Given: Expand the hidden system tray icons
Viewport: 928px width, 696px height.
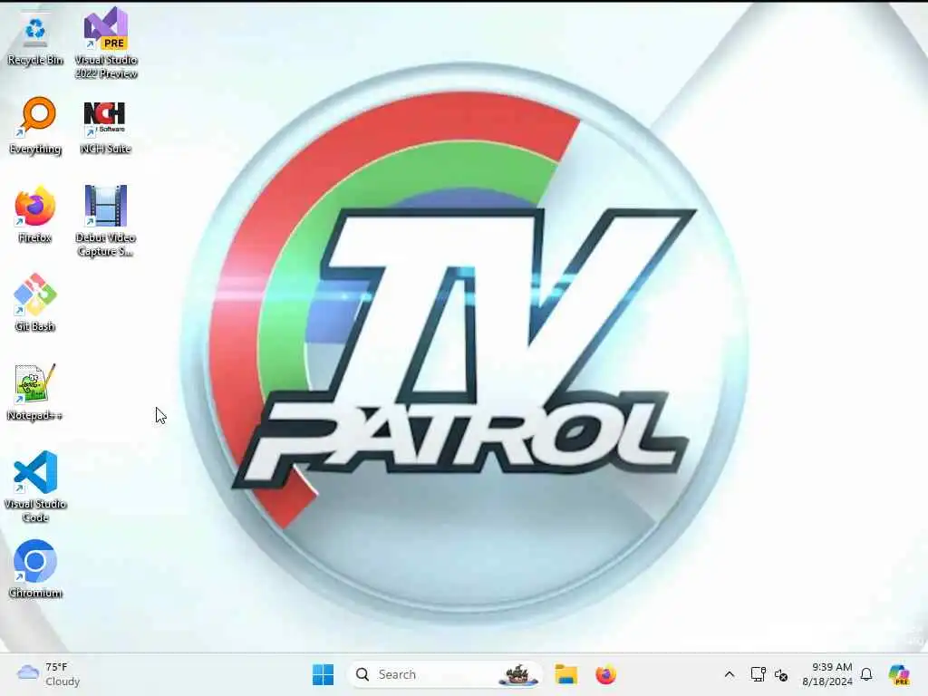Looking at the screenshot, I should [730, 674].
